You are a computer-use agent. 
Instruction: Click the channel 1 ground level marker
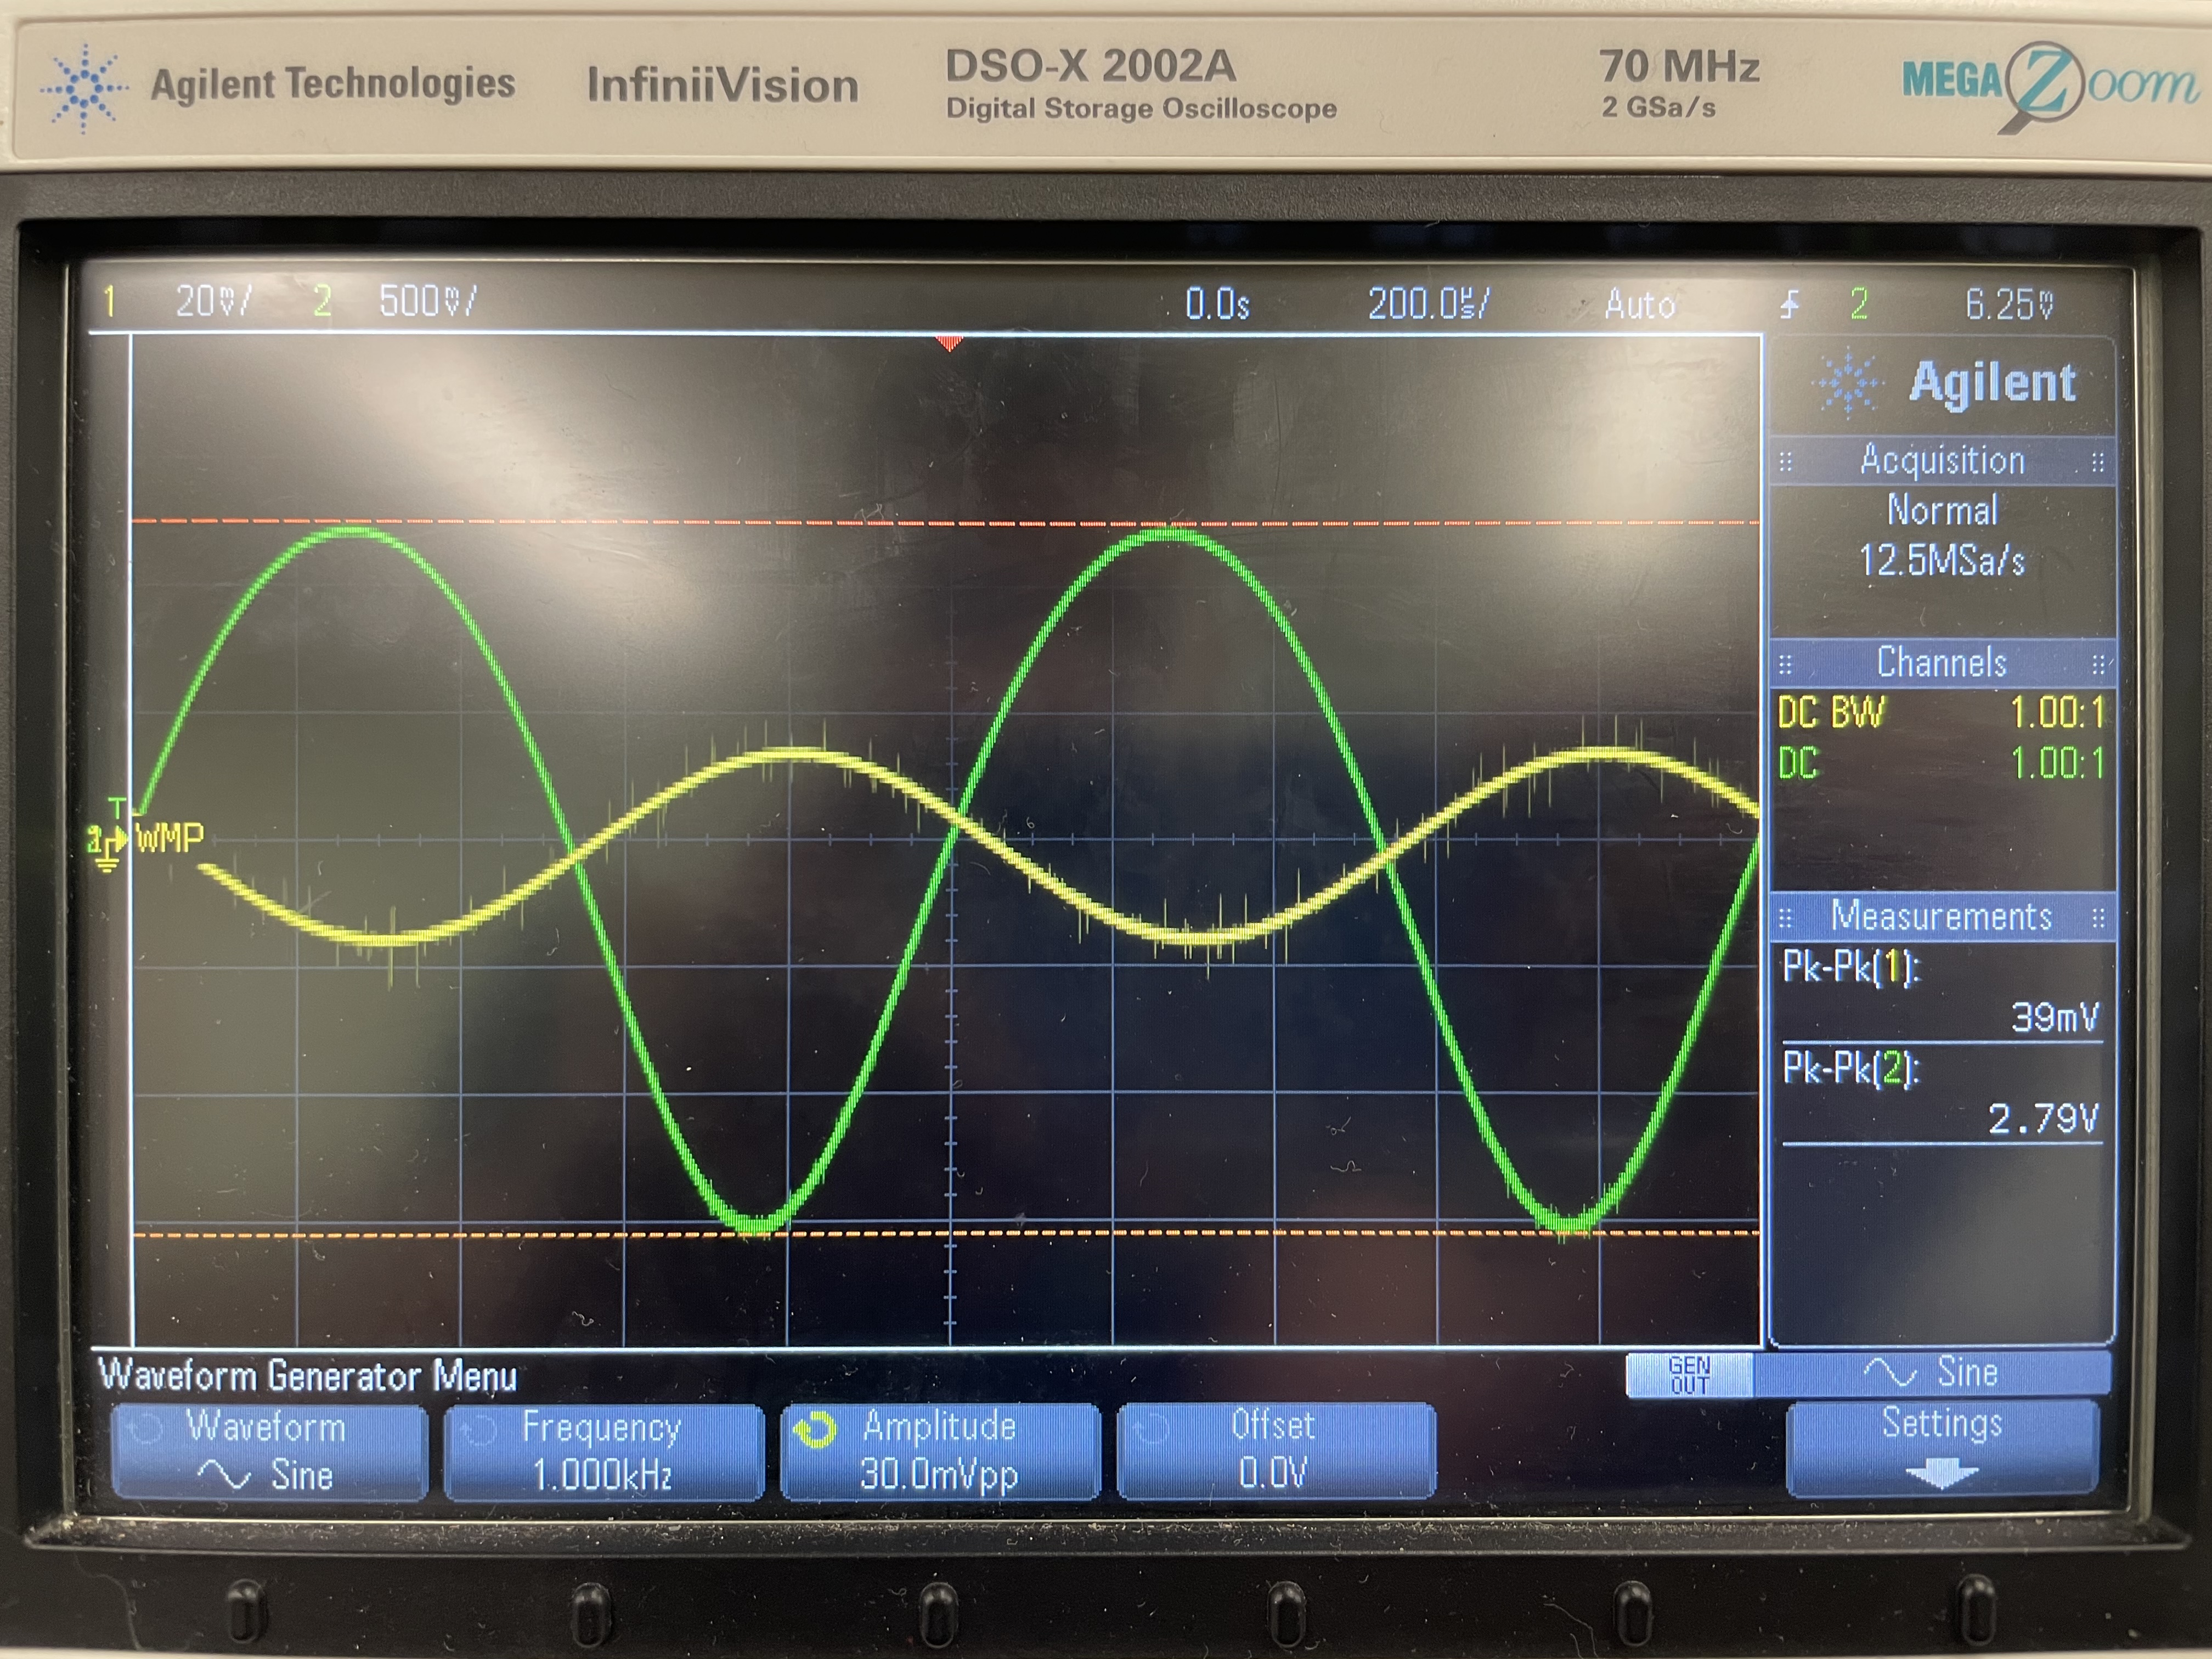point(106,845)
